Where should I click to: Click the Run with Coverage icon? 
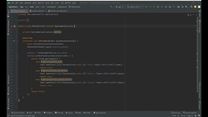point(162,6)
